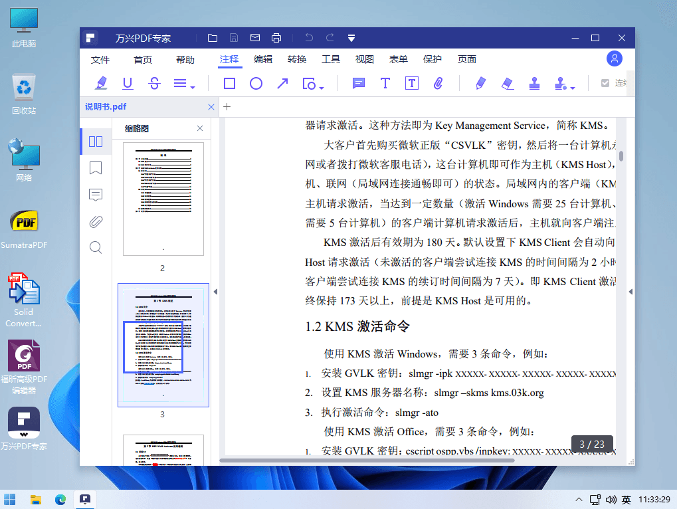The image size is (677, 509).
Task: Show the thumbnails sidebar panel
Action: tap(96, 141)
